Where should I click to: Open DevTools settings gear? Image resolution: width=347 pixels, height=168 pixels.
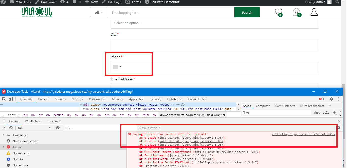pyautogui.click(x=332, y=99)
